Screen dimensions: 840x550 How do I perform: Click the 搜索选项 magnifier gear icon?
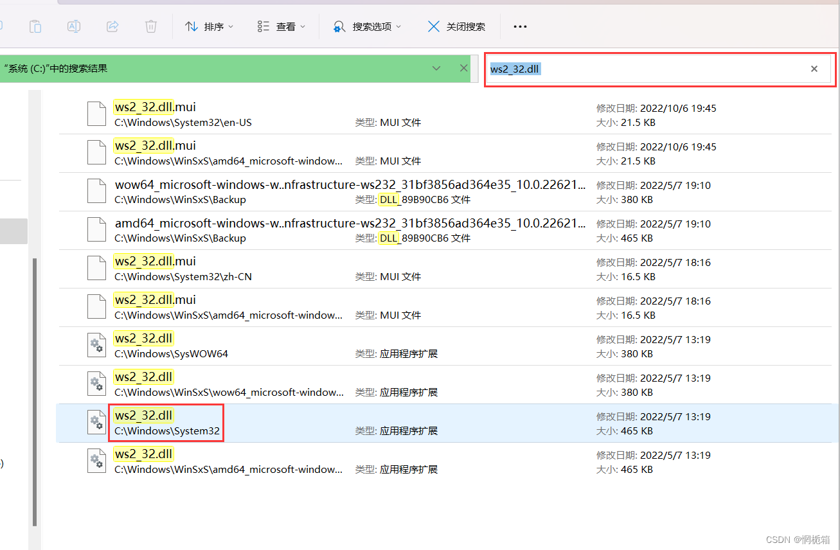tap(339, 26)
